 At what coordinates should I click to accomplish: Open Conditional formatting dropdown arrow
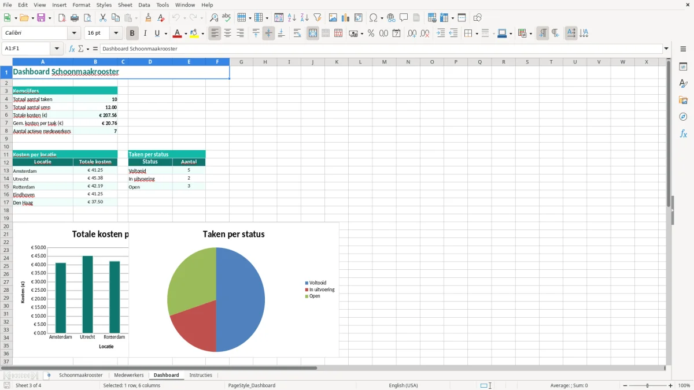(531, 34)
